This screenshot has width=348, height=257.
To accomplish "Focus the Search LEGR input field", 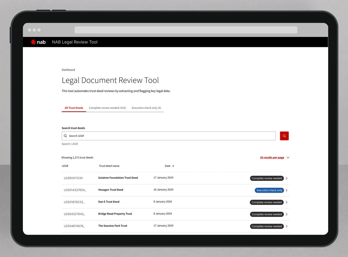I will tap(168, 136).
